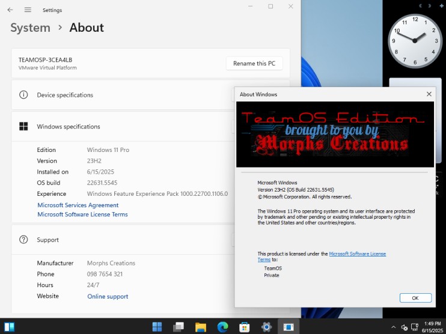This screenshot has width=446, height=334.
Task: Open the taskbar clock showing 1:49 PM
Action: [432, 327]
